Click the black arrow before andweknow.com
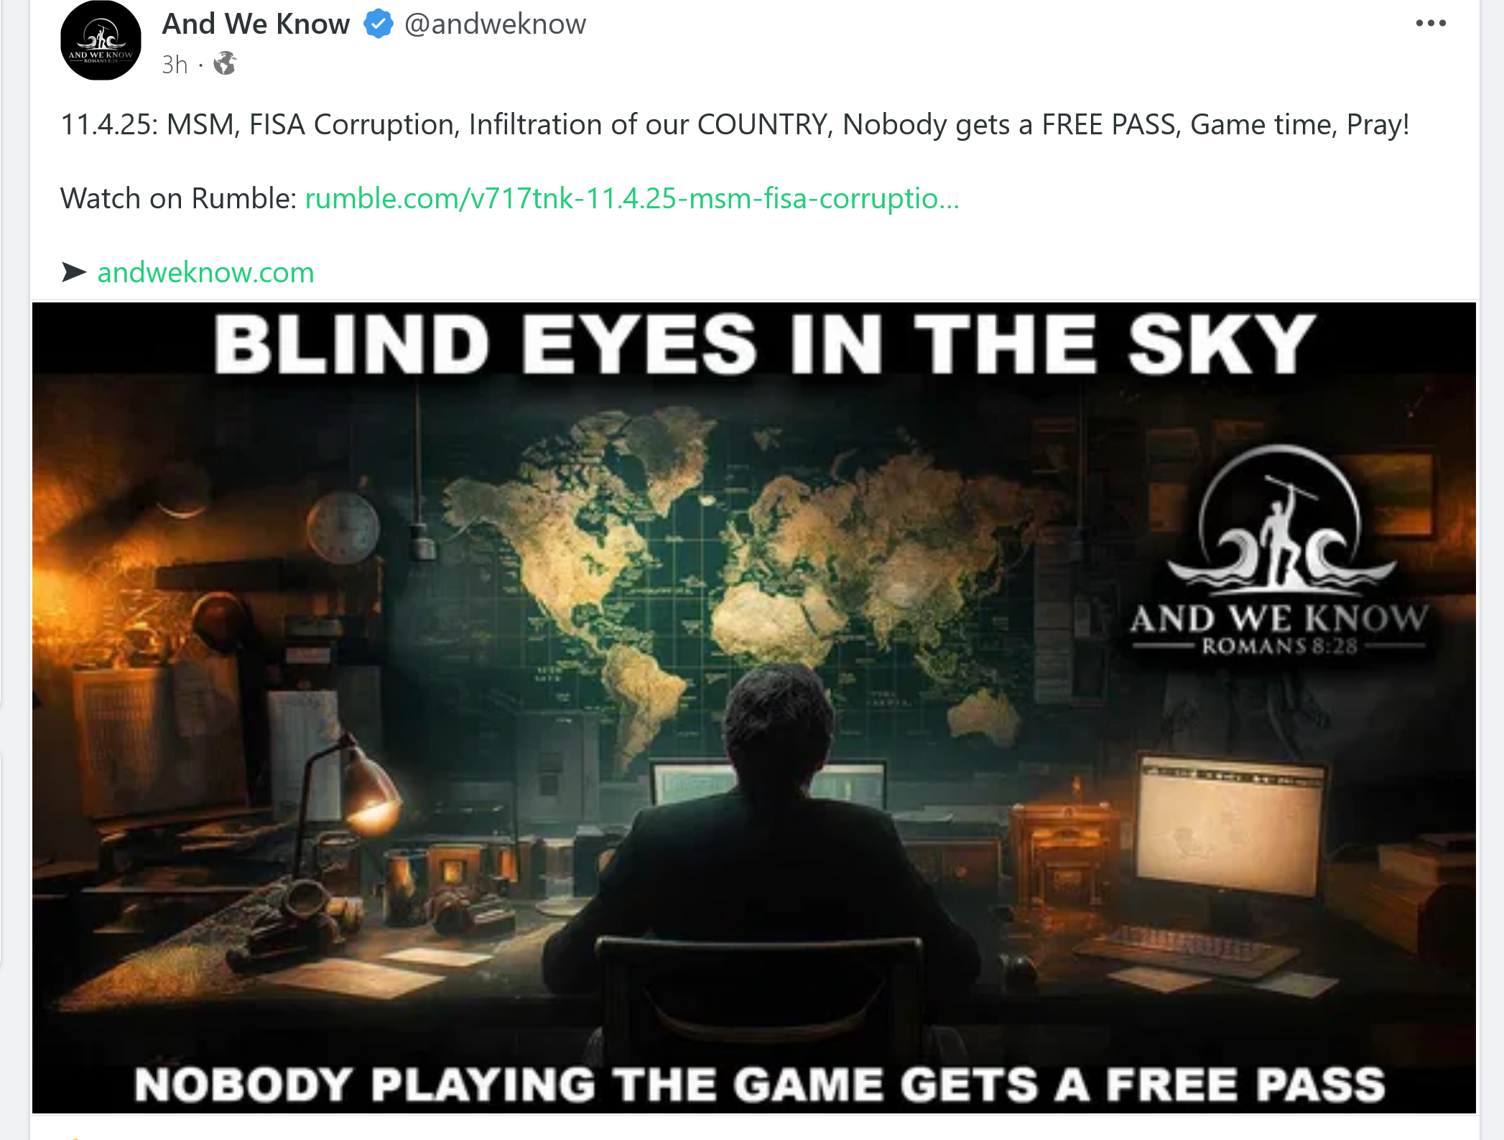 74,272
